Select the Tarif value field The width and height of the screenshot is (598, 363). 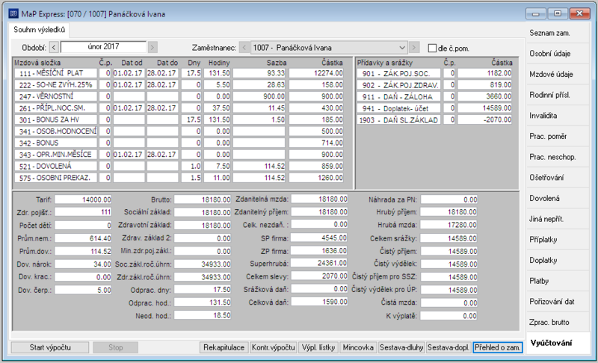83,199
